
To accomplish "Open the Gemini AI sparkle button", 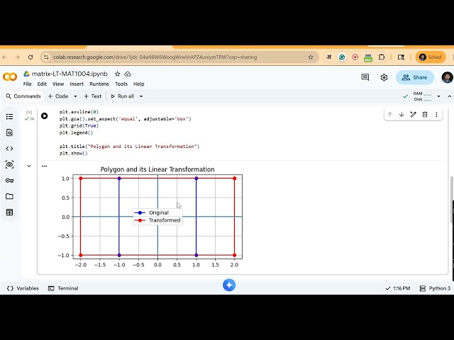I will pos(229,285).
